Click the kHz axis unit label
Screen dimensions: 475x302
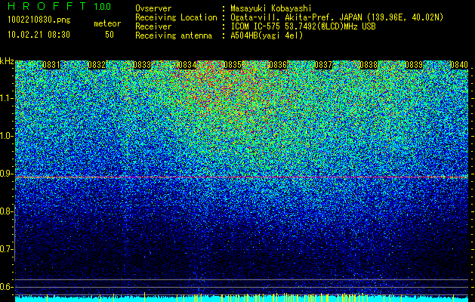[7, 61]
